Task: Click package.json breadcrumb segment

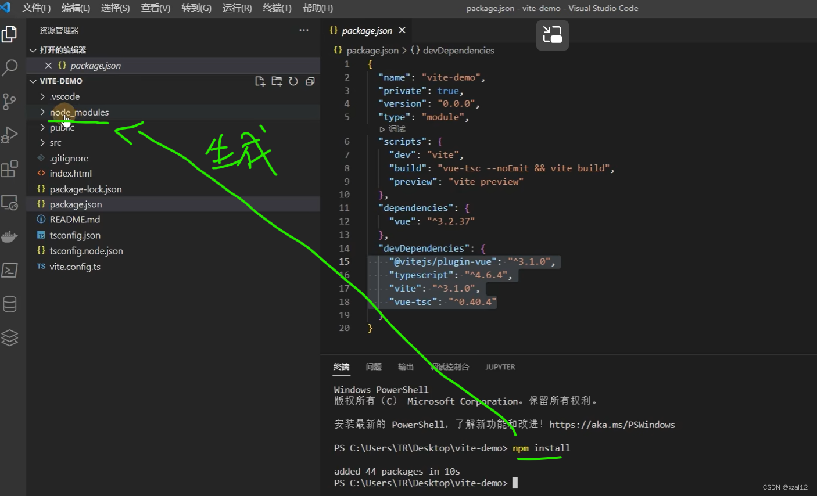Action: pos(372,51)
